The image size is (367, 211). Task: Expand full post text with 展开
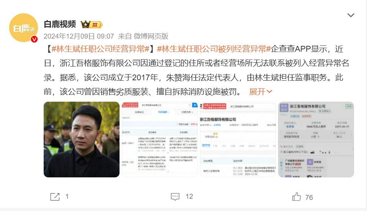coord(261,92)
